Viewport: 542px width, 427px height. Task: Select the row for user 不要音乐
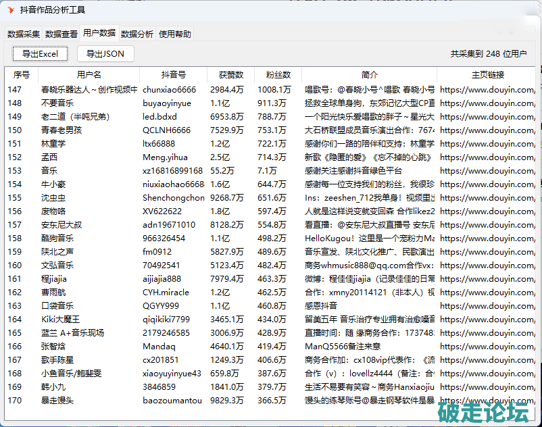point(57,103)
